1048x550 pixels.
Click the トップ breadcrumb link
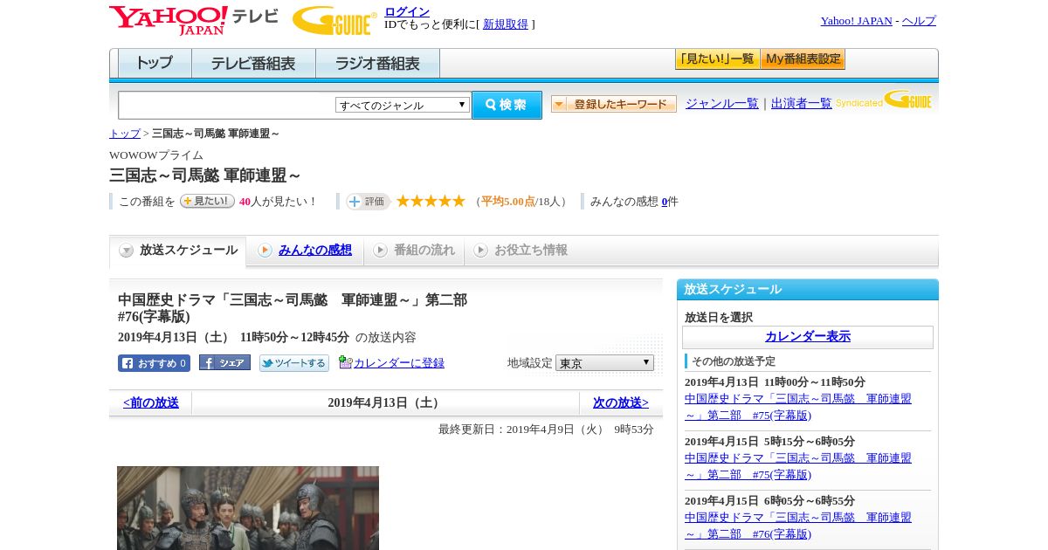pyautogui.click(x=125, y=134)
